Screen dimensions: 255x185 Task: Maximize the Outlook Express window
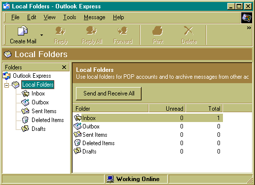pyautogui.click(x=239, y=6)
